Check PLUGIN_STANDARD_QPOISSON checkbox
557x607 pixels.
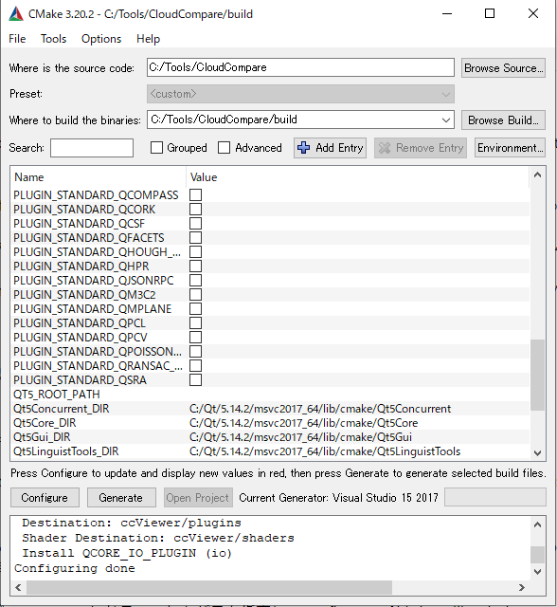click(x=195, y=352)
